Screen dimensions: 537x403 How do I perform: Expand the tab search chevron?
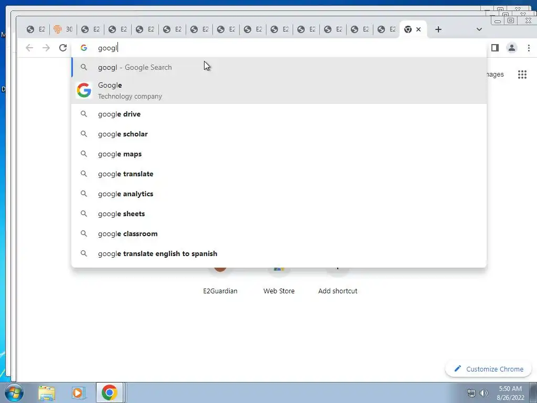click(x=479, y=29)
